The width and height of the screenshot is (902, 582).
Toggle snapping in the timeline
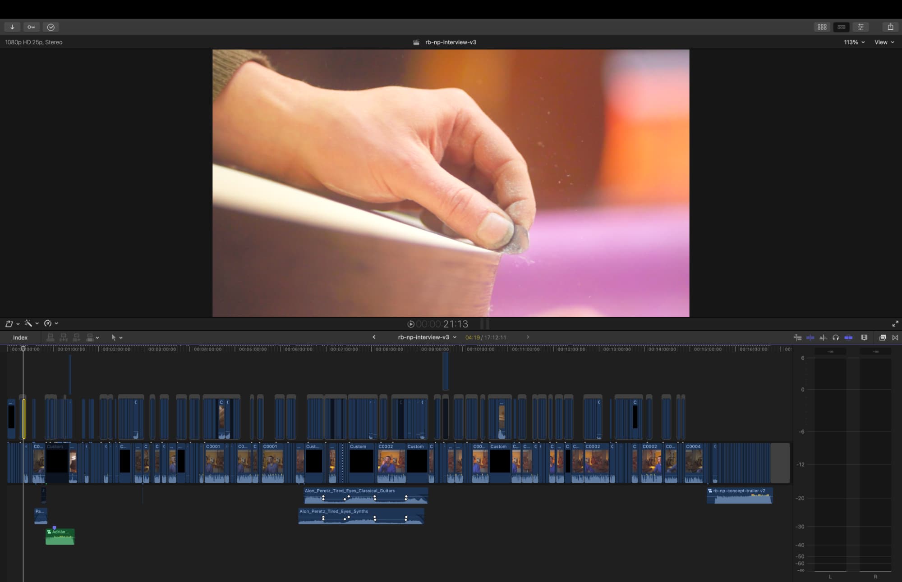click(x=848, y=337)
